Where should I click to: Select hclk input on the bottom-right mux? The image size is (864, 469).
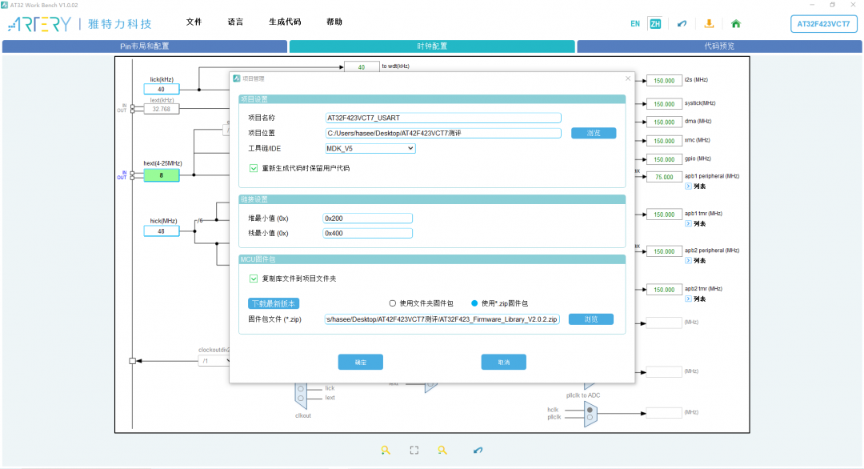point(590,410)
